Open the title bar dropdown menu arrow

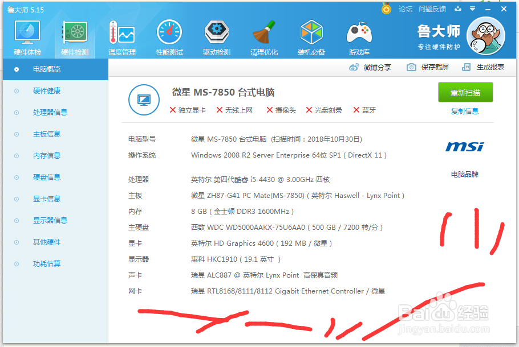(473, 9)
